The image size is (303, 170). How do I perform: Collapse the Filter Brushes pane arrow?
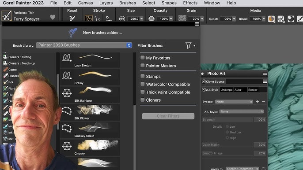point(194,46)
